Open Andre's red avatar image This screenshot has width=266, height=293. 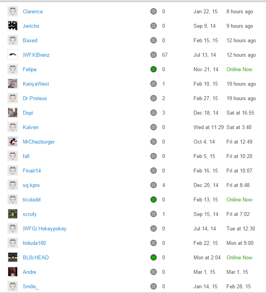pyautogui.click(x=13, y=272)
